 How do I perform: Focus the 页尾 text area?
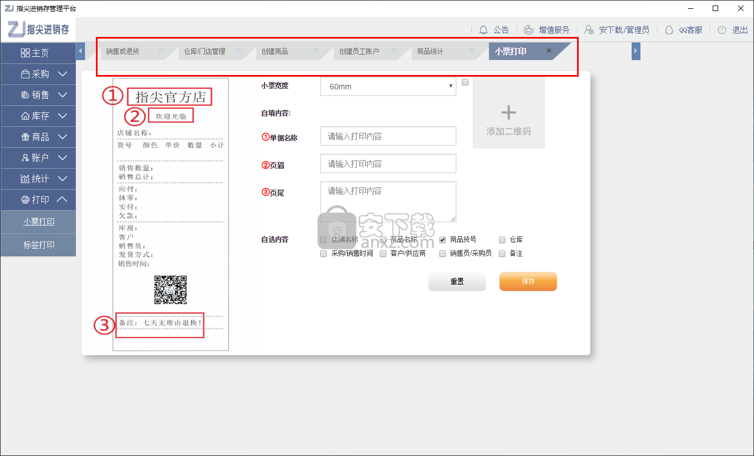click(x=388, y=202)
